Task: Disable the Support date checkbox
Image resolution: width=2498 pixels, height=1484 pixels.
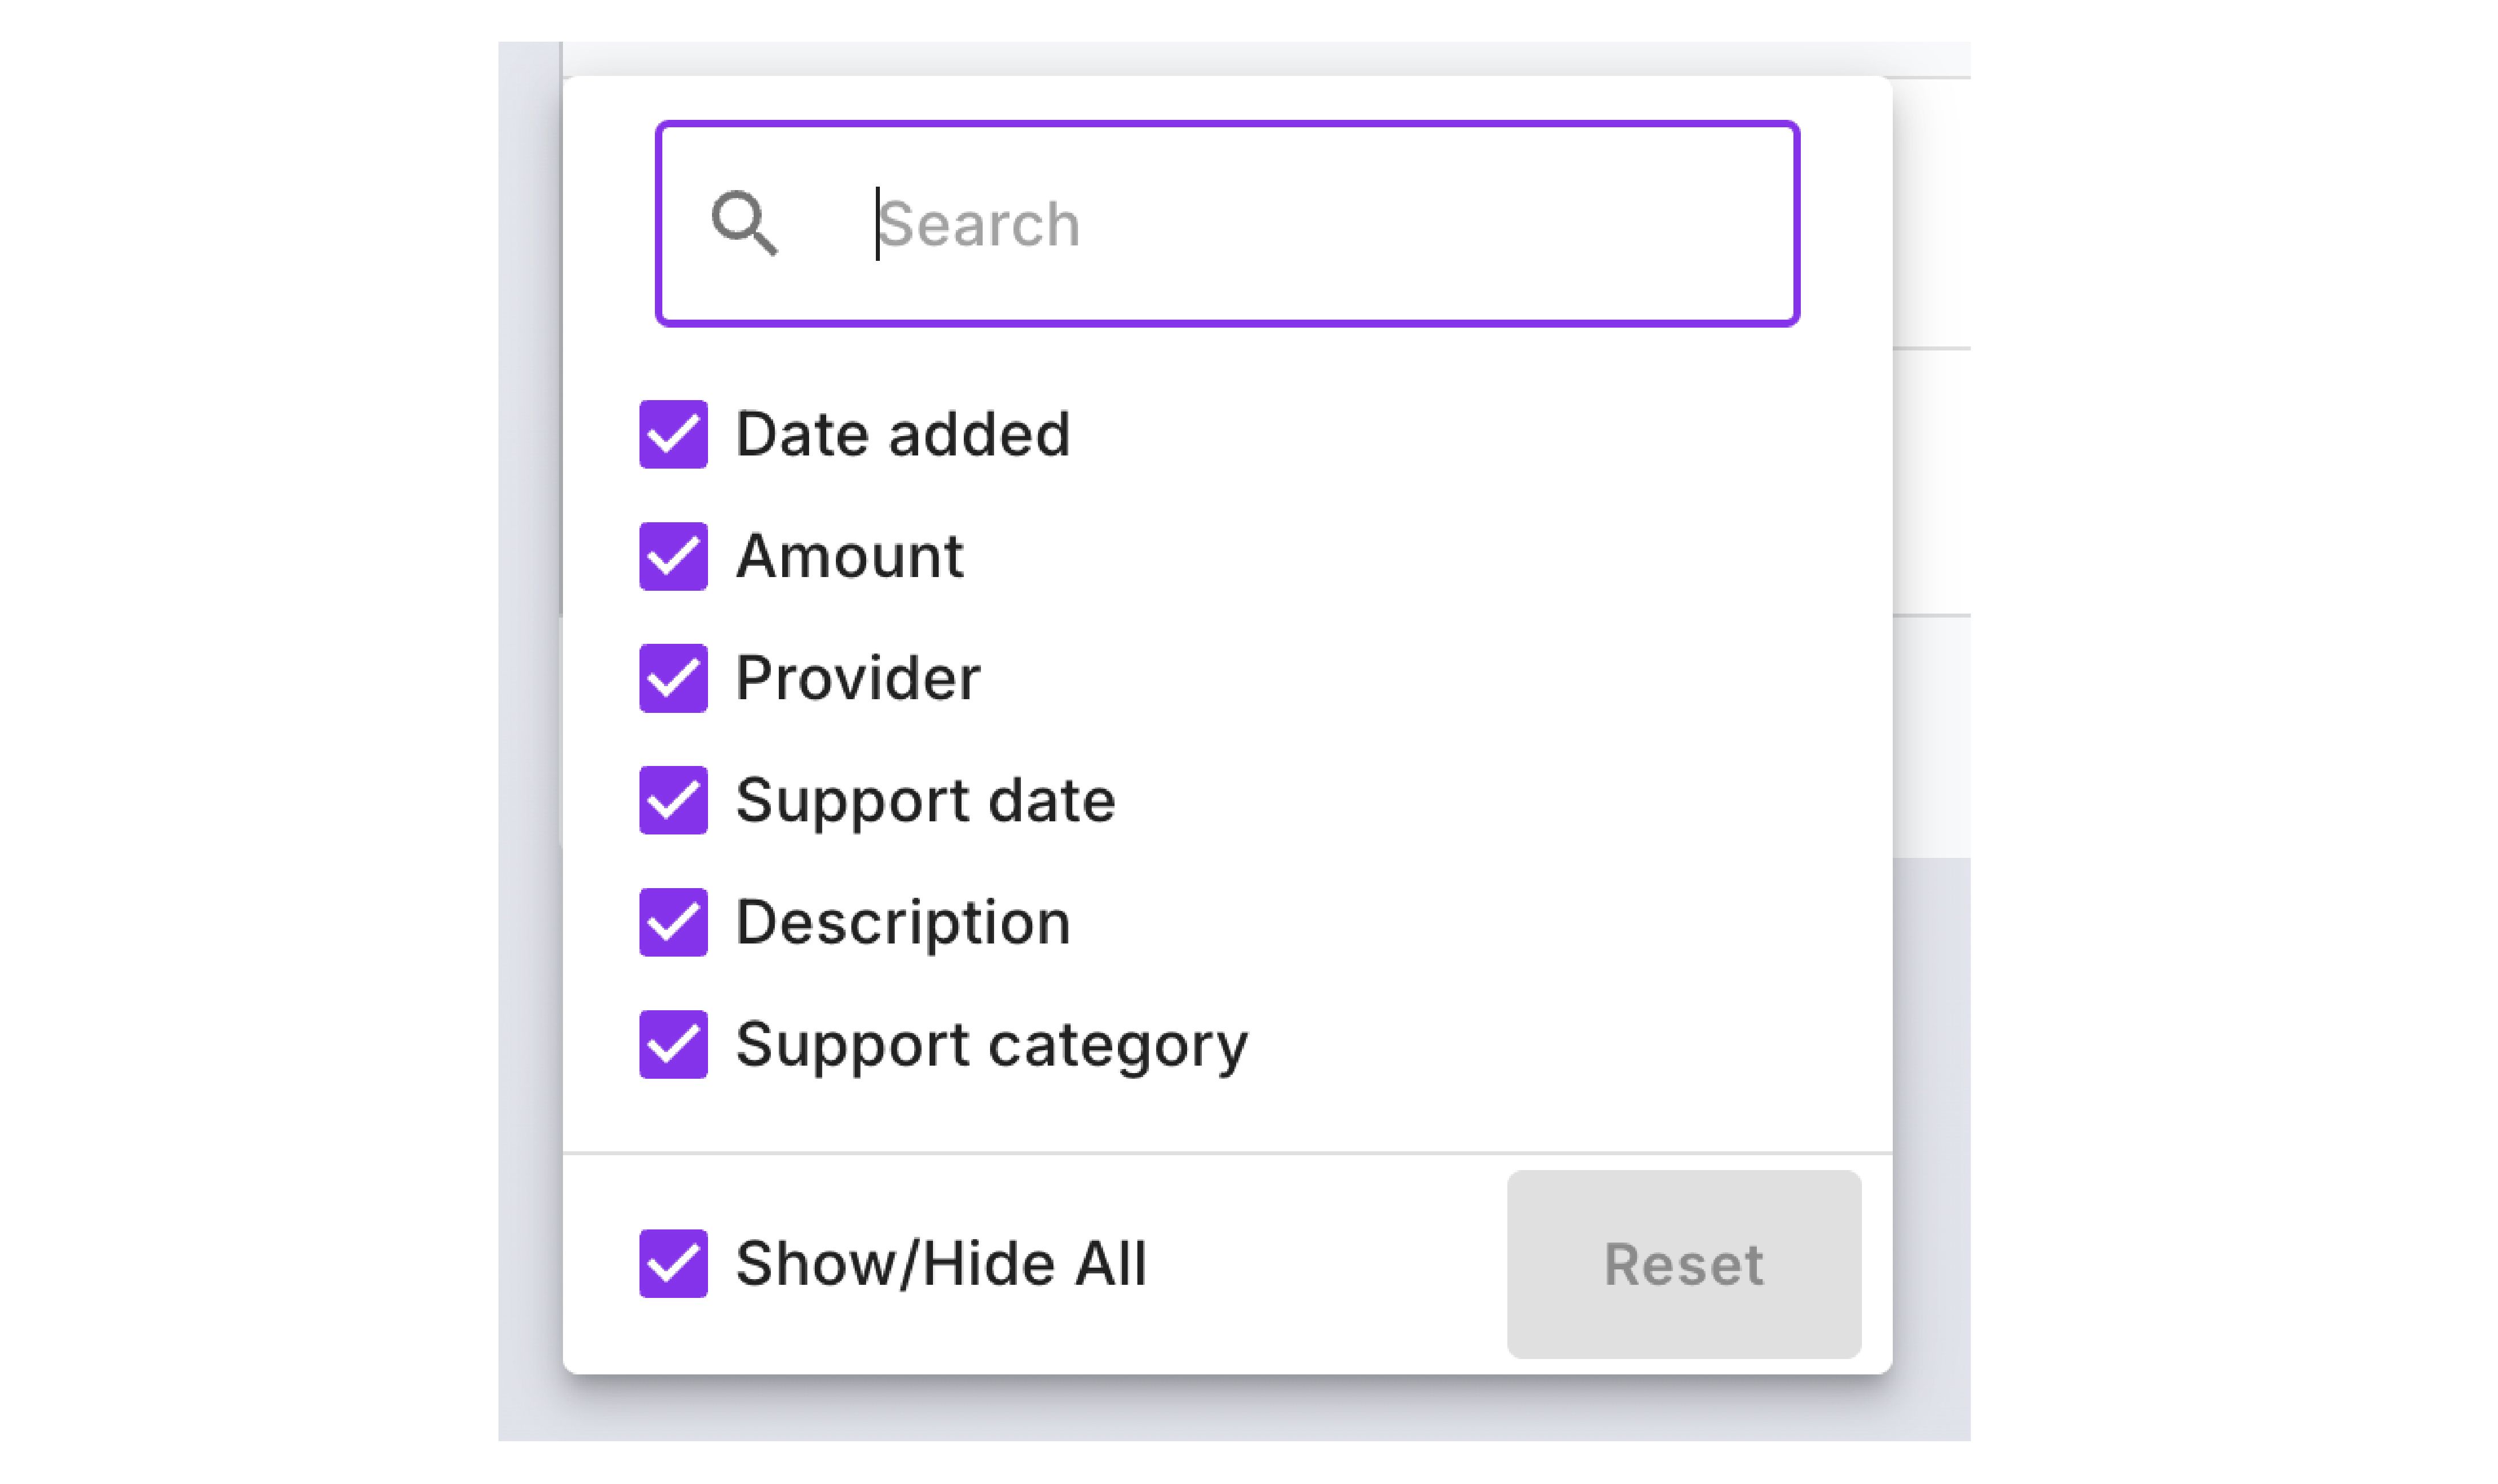Action: (673, 800)
